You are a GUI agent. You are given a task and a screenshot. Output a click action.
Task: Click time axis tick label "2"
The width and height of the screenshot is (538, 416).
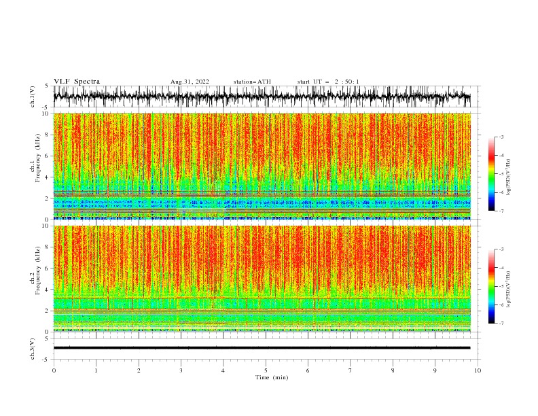pos(139,370)
